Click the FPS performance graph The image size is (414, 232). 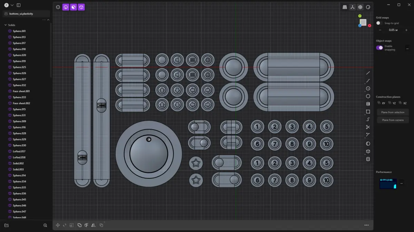388,184
